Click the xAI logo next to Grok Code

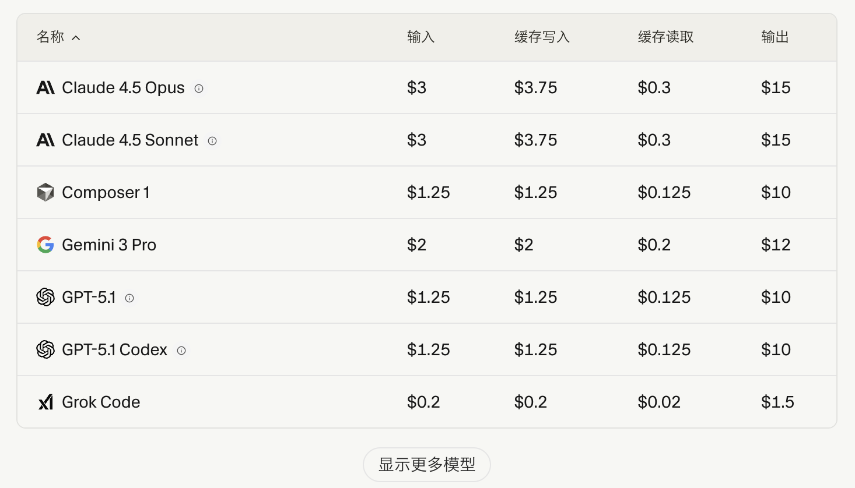45,402
